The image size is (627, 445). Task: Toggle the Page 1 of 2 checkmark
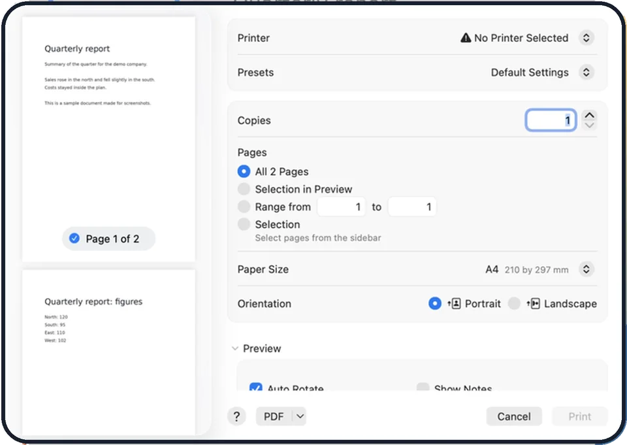(74, 239)
